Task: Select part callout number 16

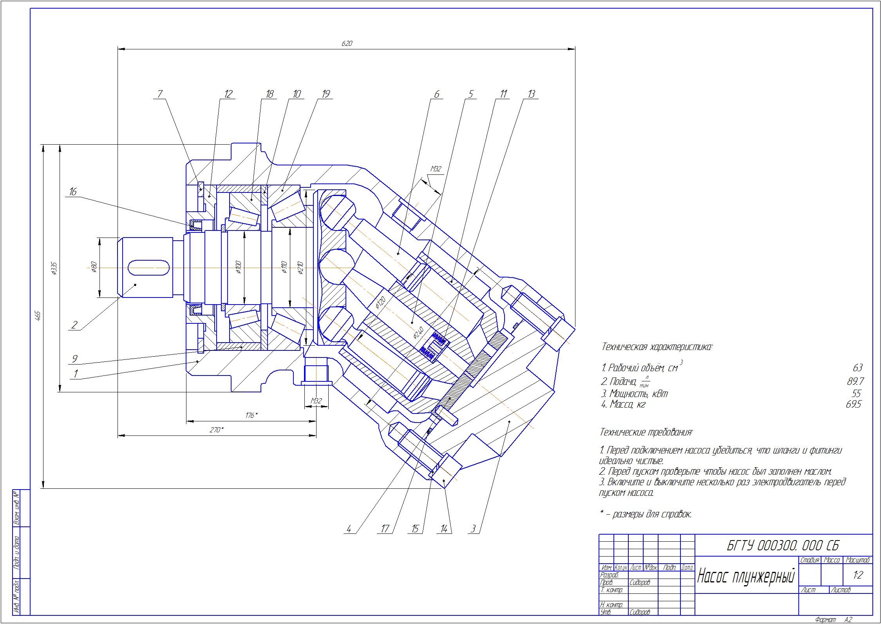Action: [72, 192]
